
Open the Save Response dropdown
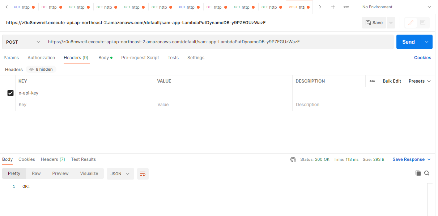(412, 159)
